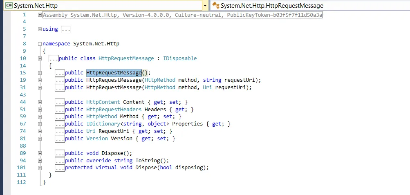
Task: Expand the using directives on line 5
Action: [x=40, y=29]
